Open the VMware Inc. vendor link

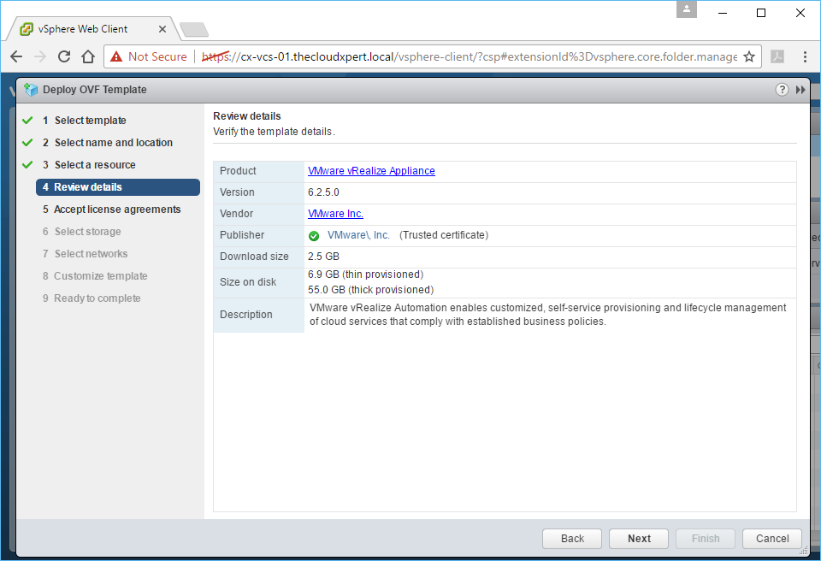click(335, 214)
